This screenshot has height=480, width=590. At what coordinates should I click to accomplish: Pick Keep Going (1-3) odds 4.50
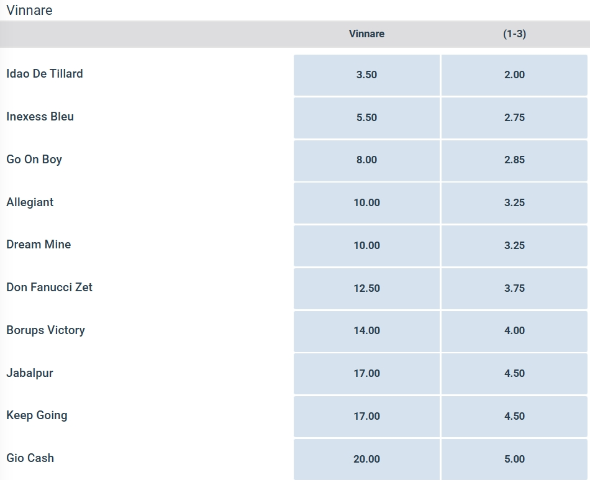point(514,417)
